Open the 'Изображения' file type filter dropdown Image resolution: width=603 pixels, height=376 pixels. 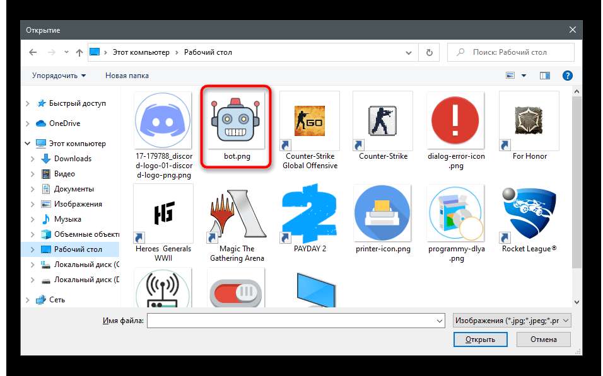pos(512,321)
